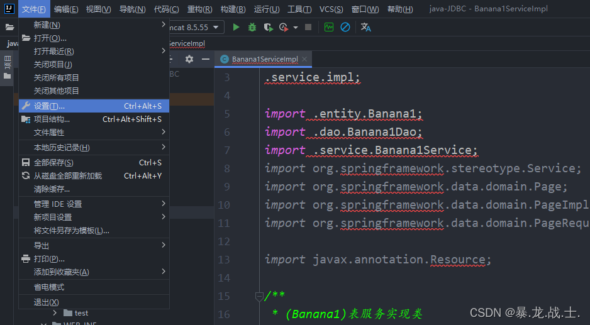This screenshot has height=325, width=590.
Task: Close the Banana1ServiceImpl editor tab
Action: (x=304, y=59)
